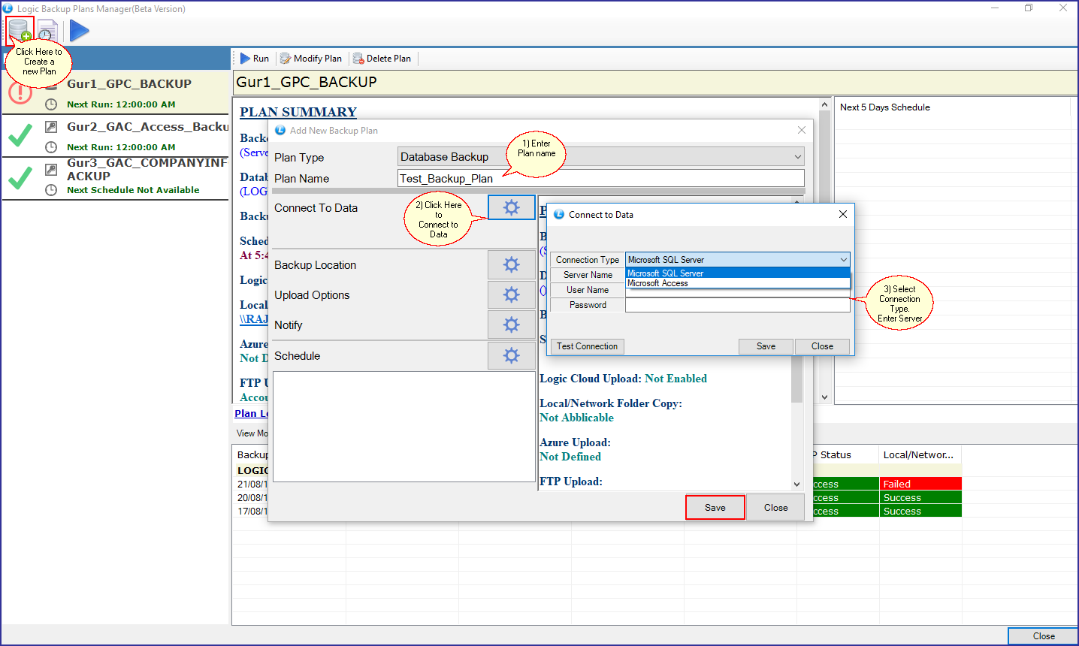
Task: Click the Create new Plan database icon
Action: click(20, 31)
